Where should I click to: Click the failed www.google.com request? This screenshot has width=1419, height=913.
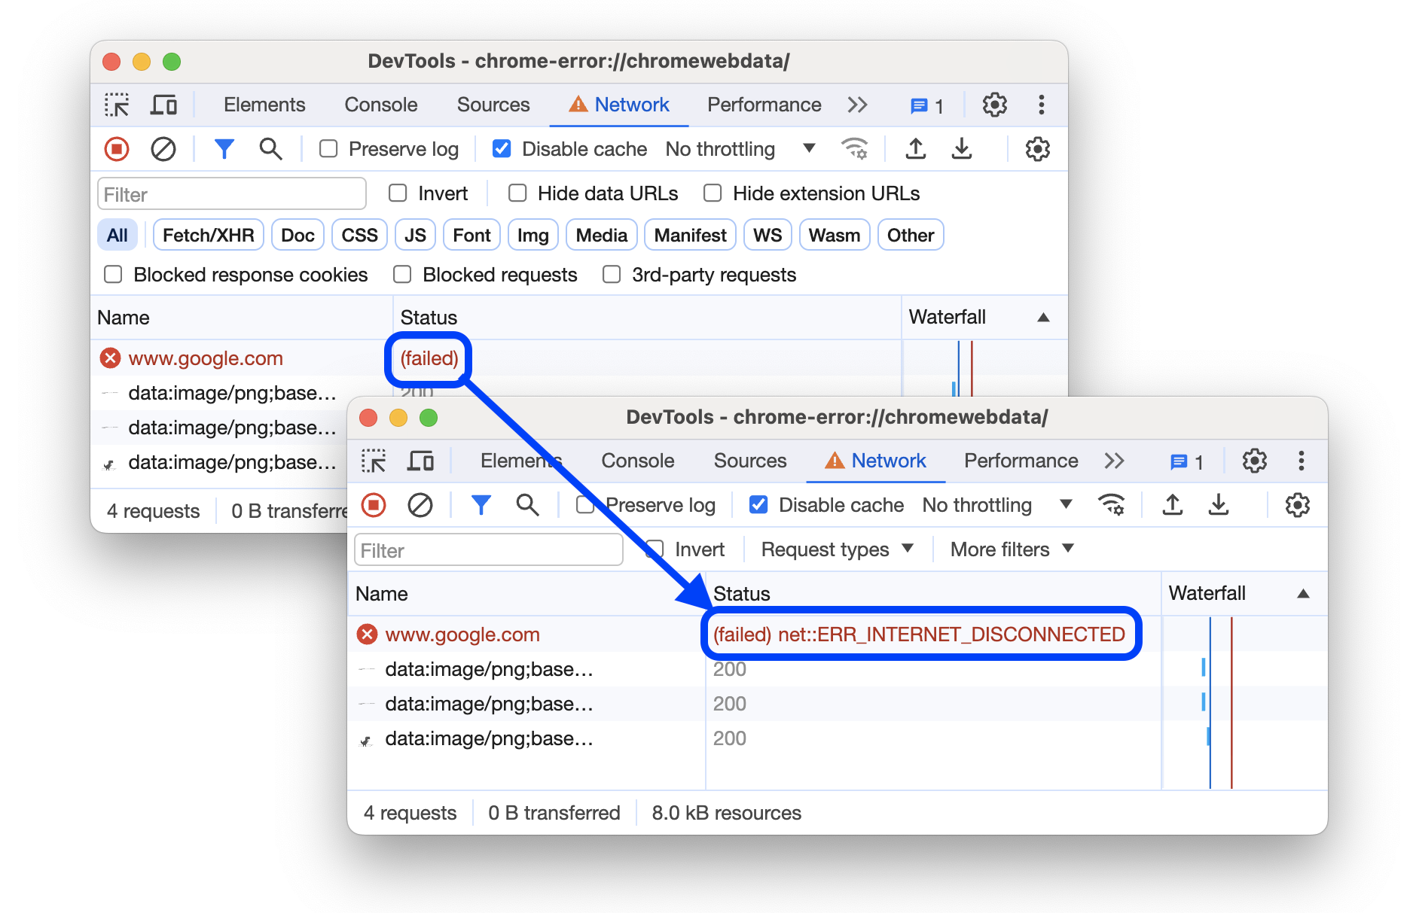(463, 635)
